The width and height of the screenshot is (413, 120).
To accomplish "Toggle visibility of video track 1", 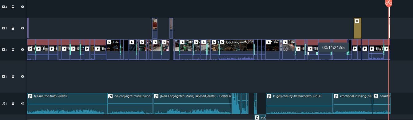I will pyautogui.click(x=22, y=77).
